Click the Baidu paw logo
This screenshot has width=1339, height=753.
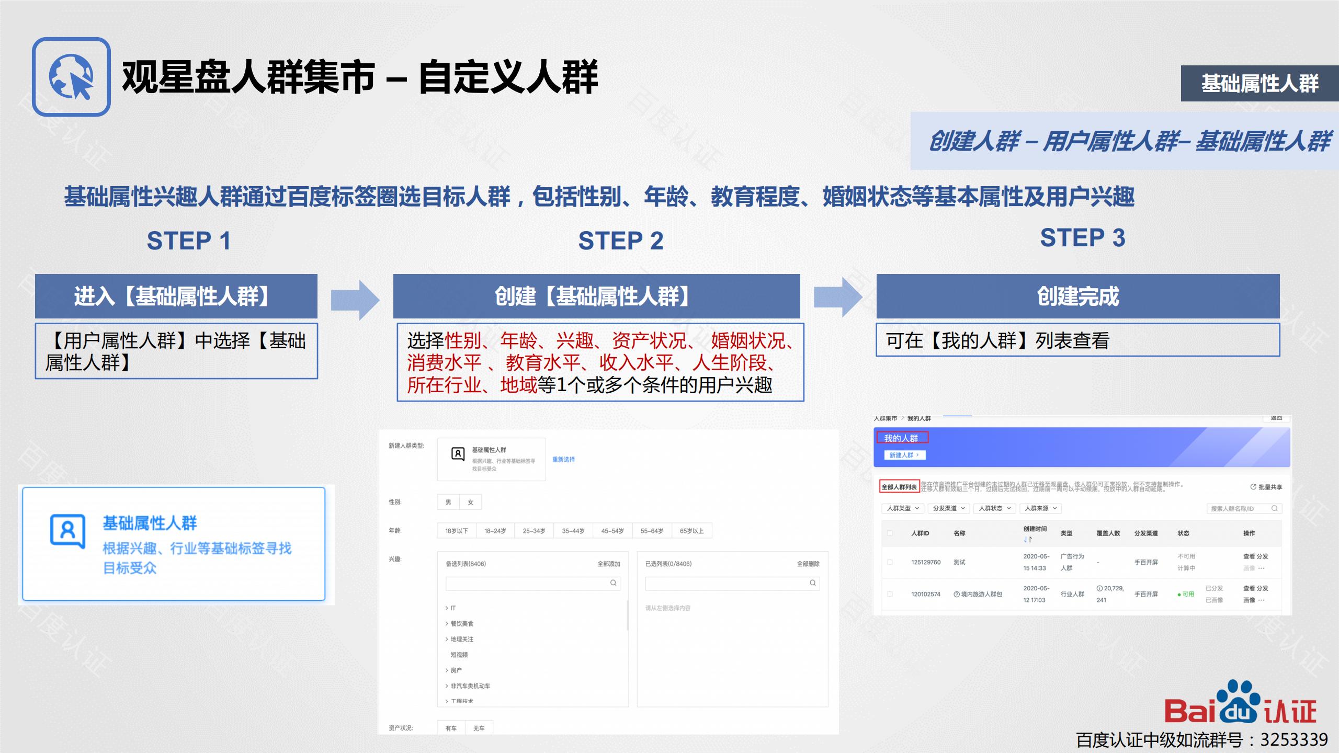tap(1239, 702)
